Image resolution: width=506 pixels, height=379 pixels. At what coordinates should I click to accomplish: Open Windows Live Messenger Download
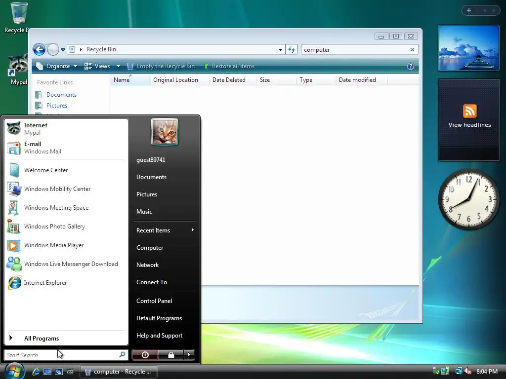[x=66, y=264]
